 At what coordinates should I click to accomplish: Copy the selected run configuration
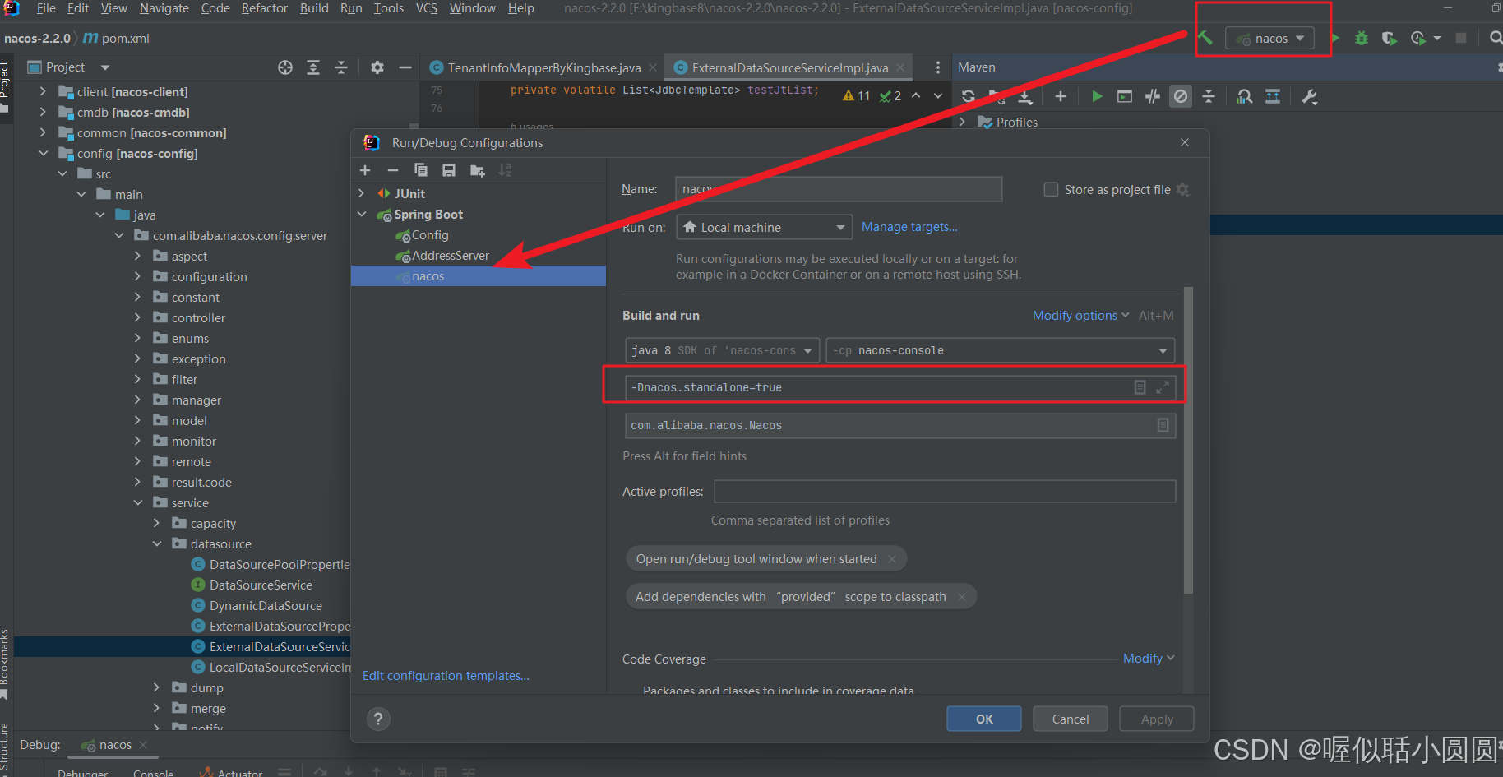(x=421, y=170)
